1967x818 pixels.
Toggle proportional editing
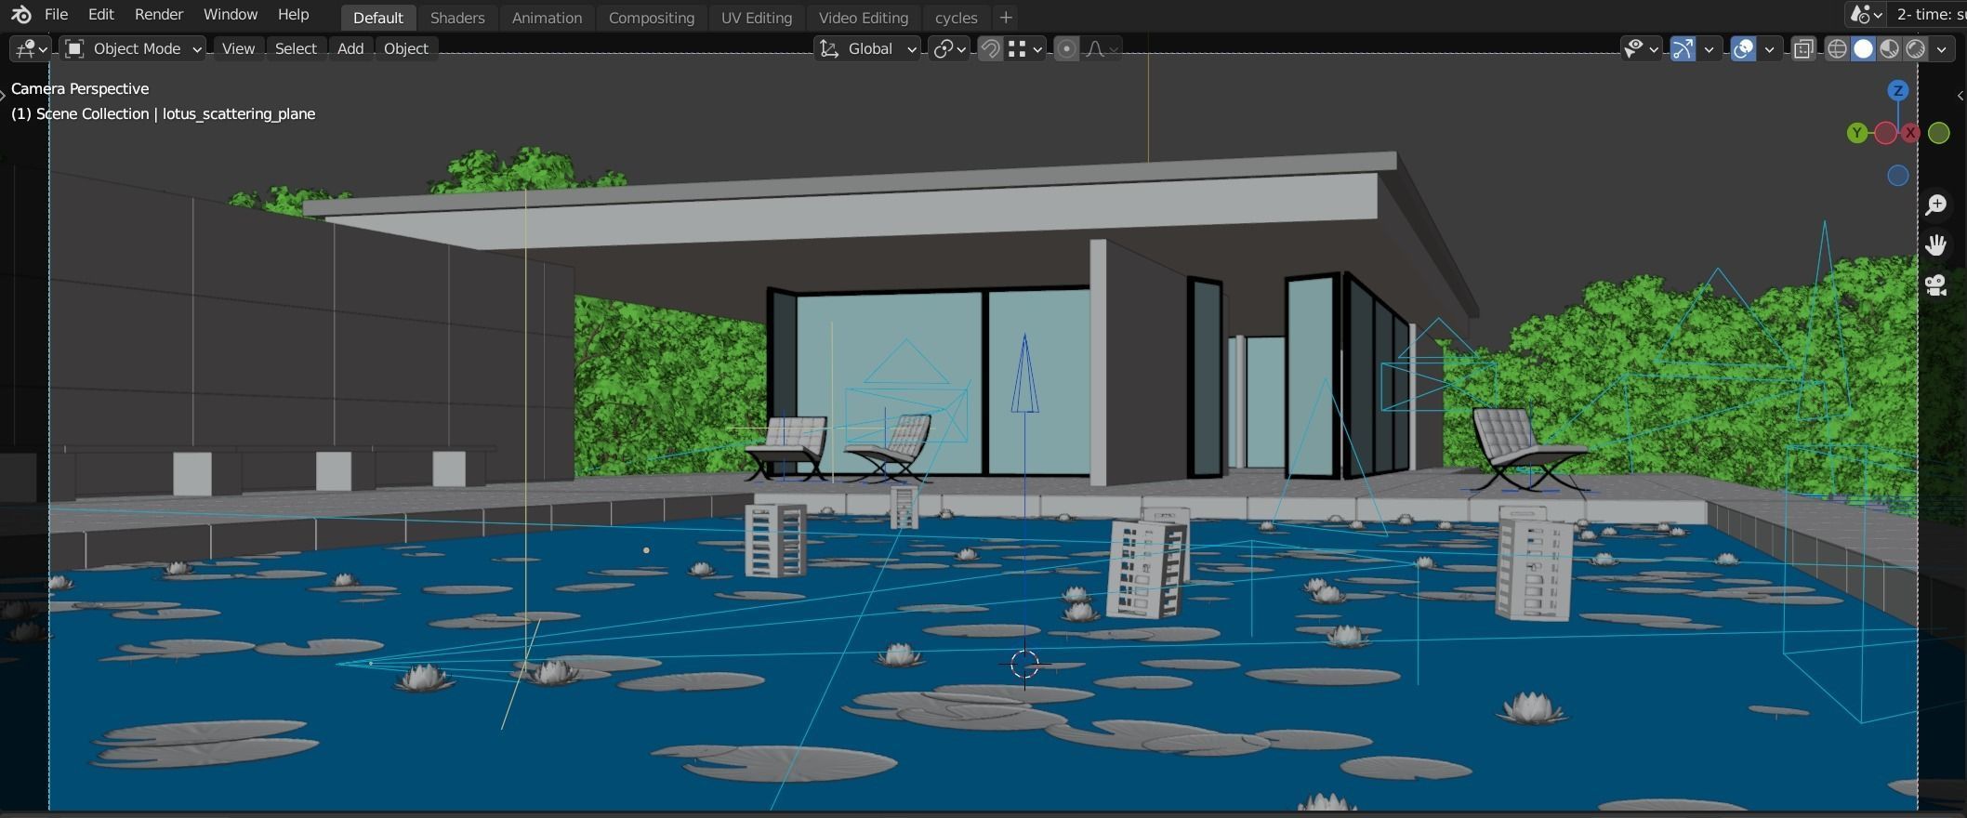(1067, 48)
